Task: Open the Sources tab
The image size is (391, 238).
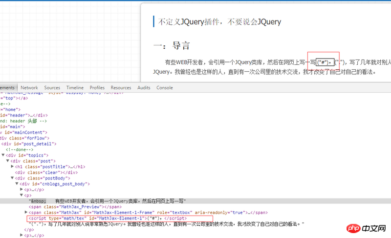Action: tap(52, 88)
